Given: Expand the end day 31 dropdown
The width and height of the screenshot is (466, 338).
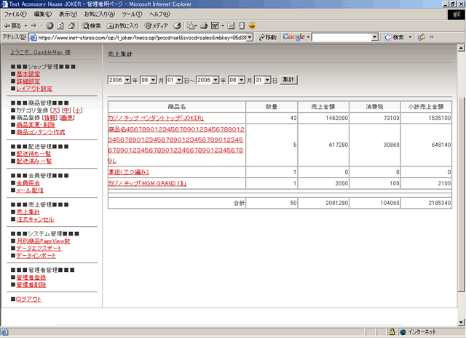Looking at the screenshot, I should (266, 79).
